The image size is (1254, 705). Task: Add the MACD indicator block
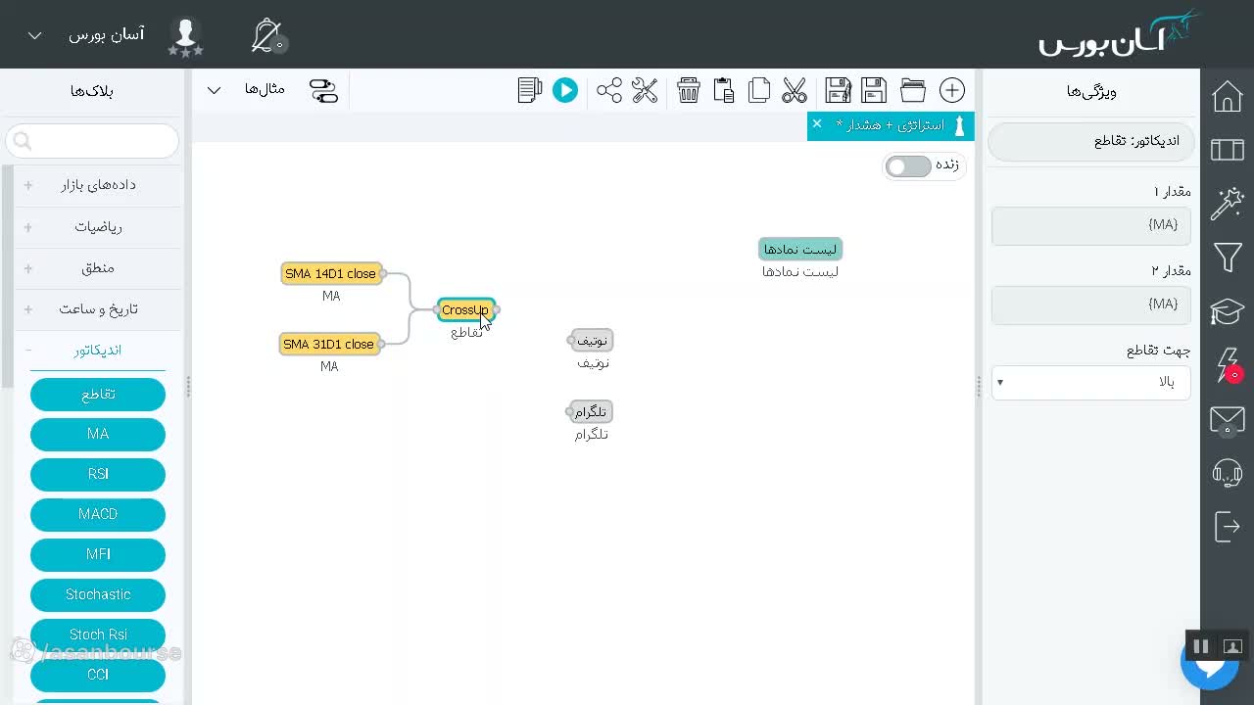tap(98, 514)
